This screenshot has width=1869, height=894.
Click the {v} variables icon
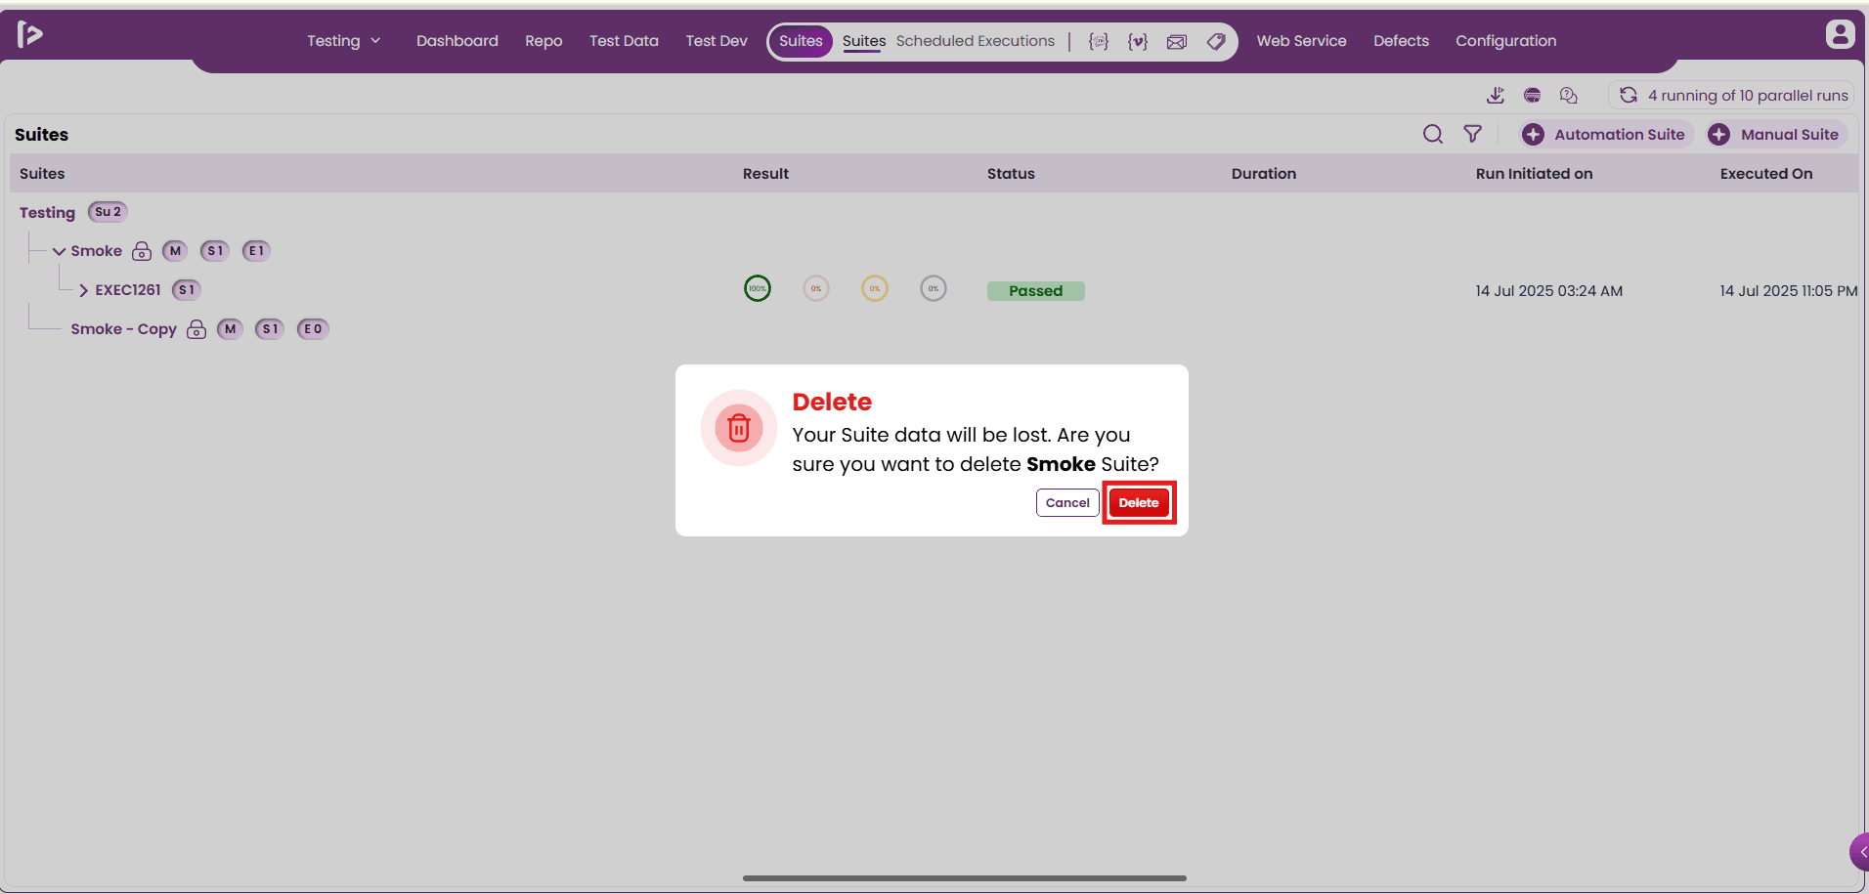tap(1138, 41)
